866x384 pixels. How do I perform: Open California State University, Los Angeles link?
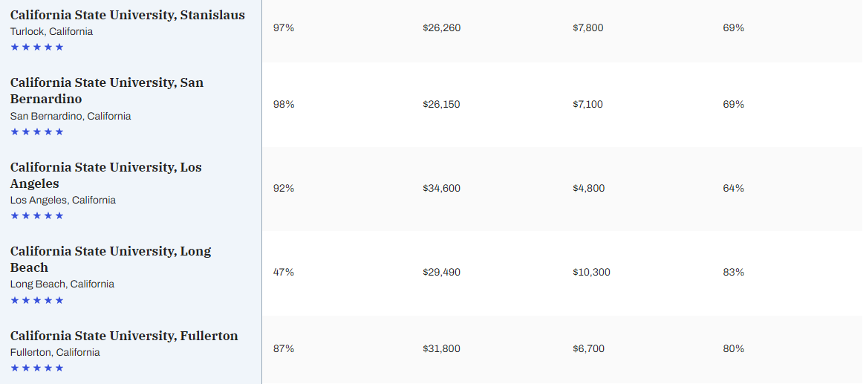coord(105,175)
